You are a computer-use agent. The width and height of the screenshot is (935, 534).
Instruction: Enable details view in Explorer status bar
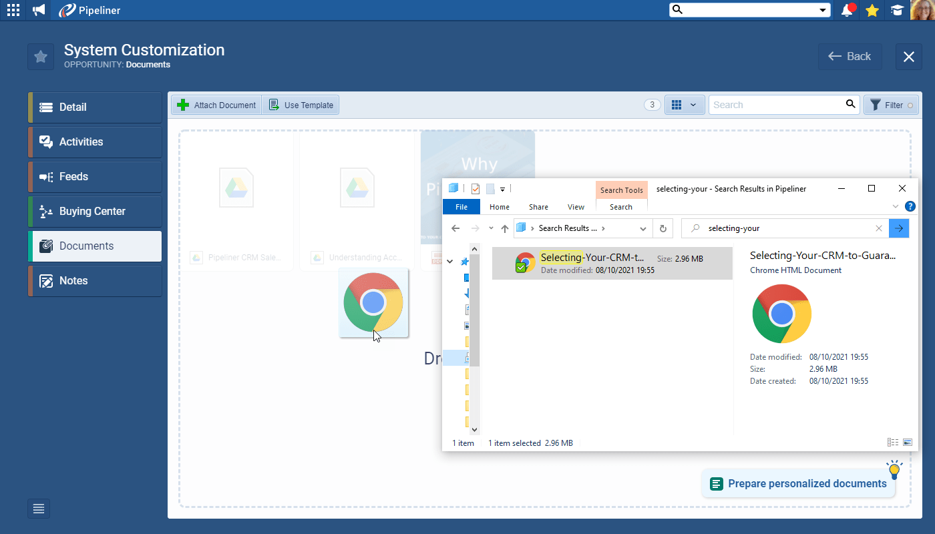pyautogui.click(x=893, y=442)
